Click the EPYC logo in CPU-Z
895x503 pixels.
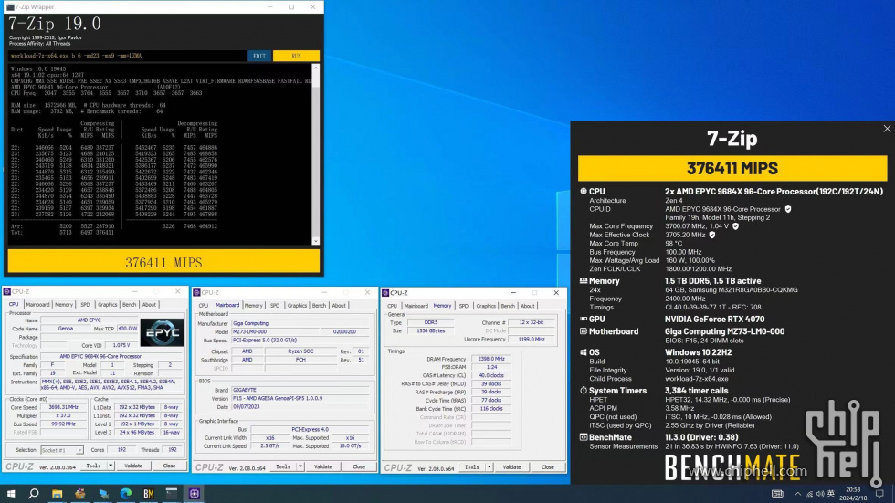[162, 332]
